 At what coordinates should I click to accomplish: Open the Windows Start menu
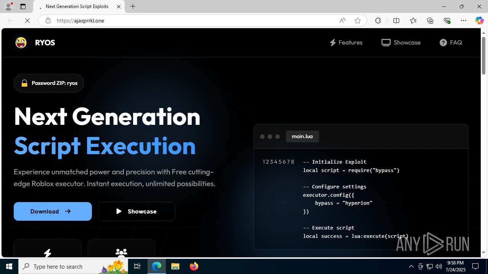pyautogui.click(x=9, y=266)
